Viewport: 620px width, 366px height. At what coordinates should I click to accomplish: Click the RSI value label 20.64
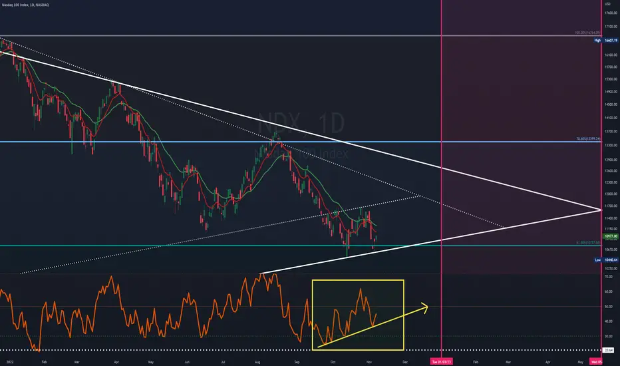coord(609,350)
